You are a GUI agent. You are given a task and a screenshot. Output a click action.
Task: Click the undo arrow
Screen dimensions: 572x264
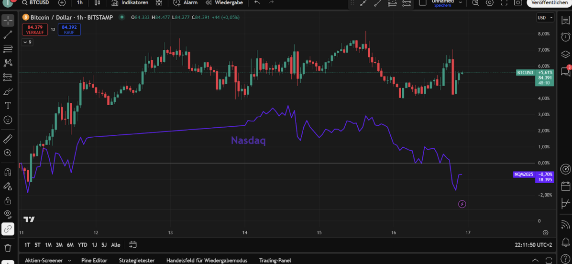tap(257, 2)
